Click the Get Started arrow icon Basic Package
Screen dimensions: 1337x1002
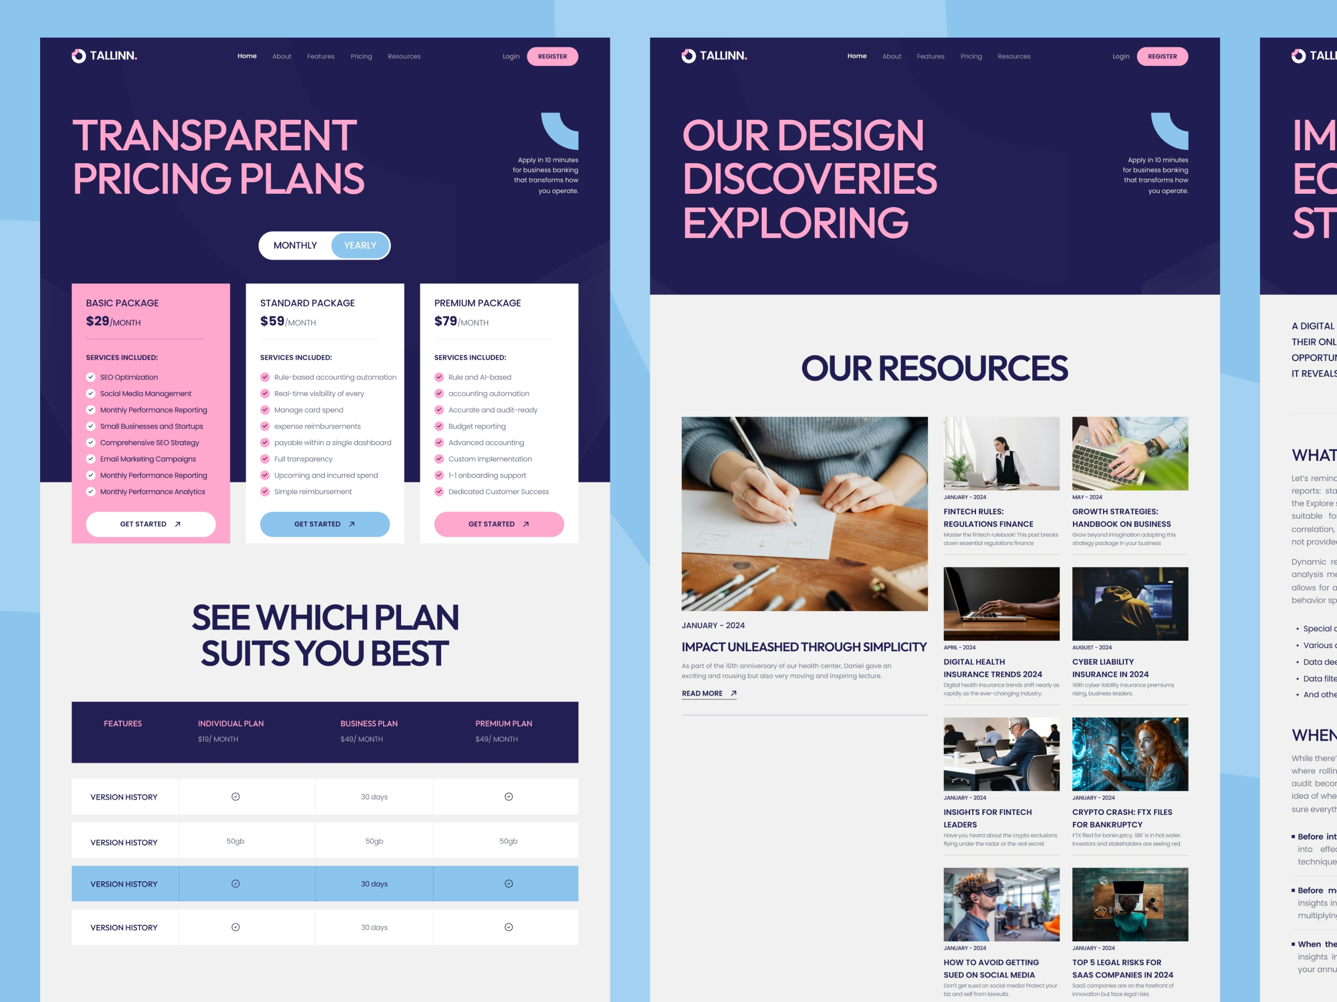[x=178, y=523]
